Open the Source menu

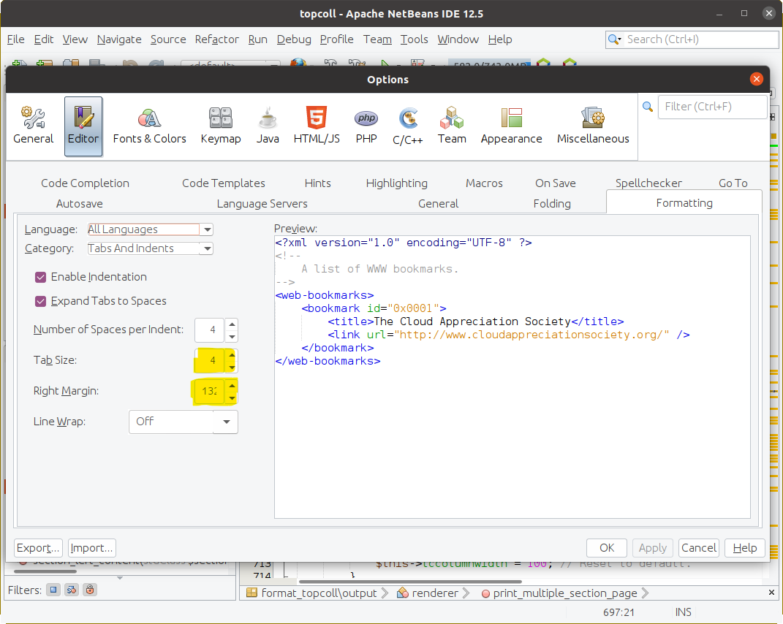(168, 39)
